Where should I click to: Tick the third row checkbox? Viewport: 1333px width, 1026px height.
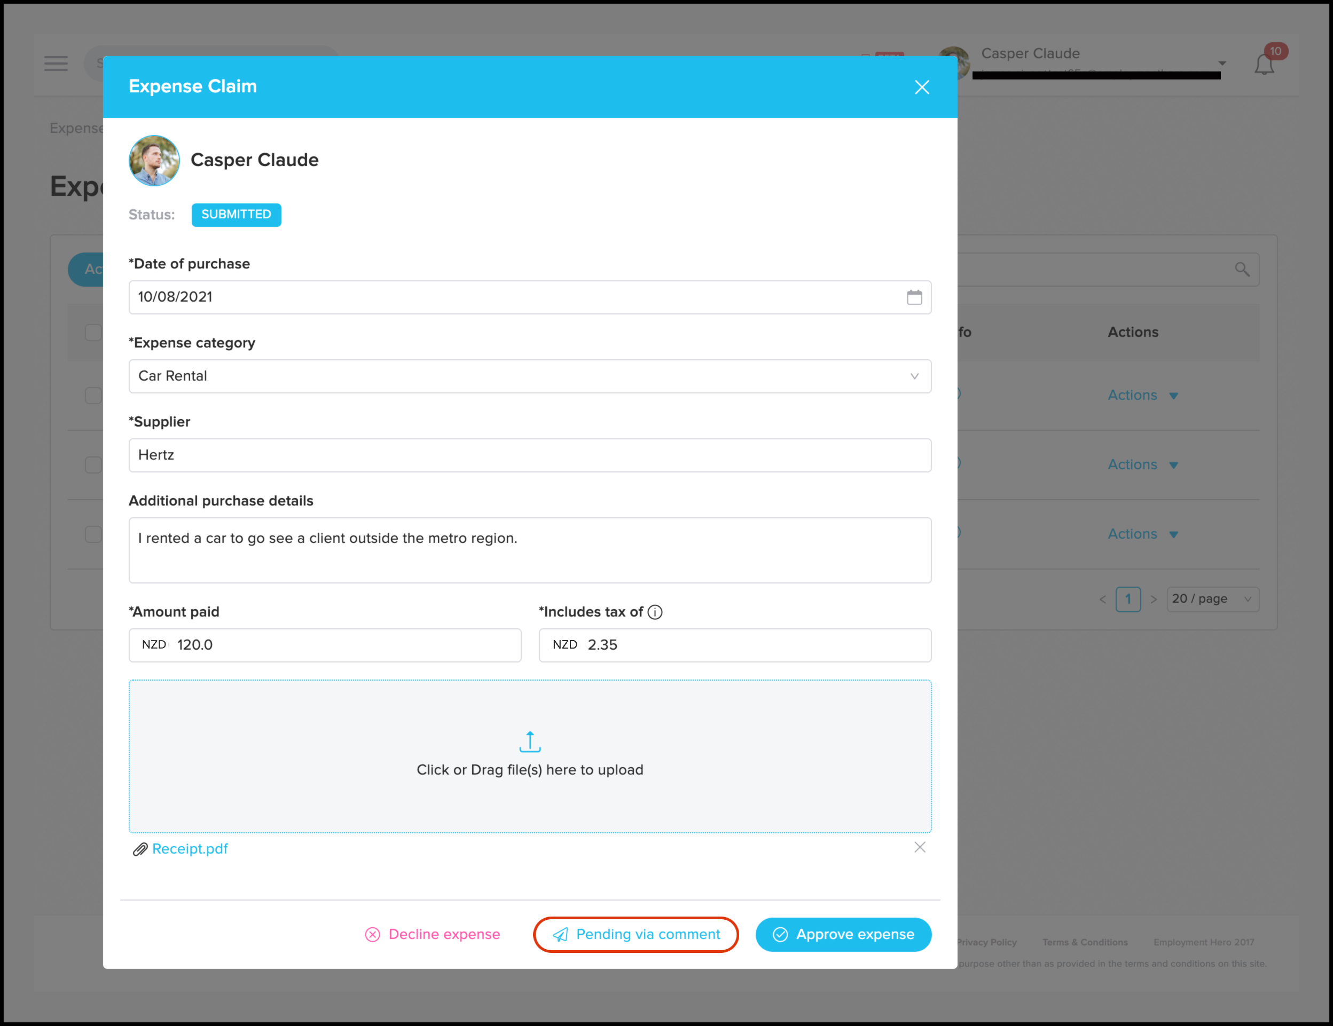tap(93, 534)
